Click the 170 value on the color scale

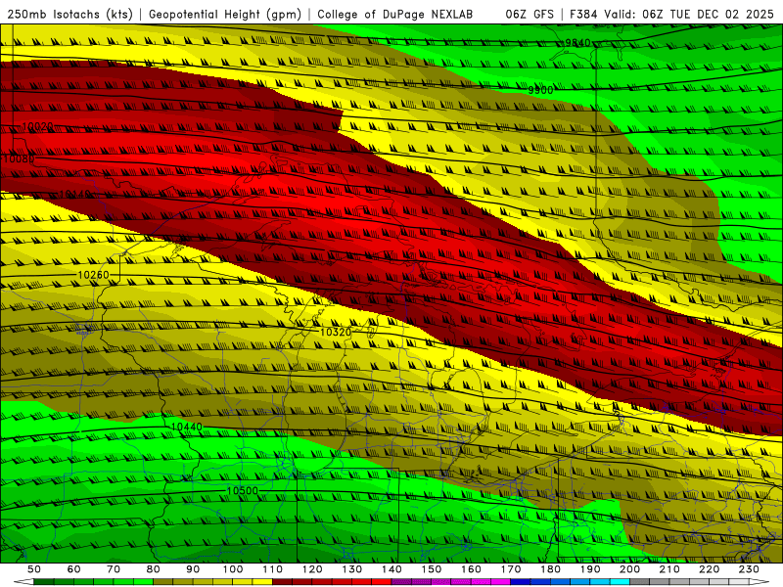click(x=511, y=569)
